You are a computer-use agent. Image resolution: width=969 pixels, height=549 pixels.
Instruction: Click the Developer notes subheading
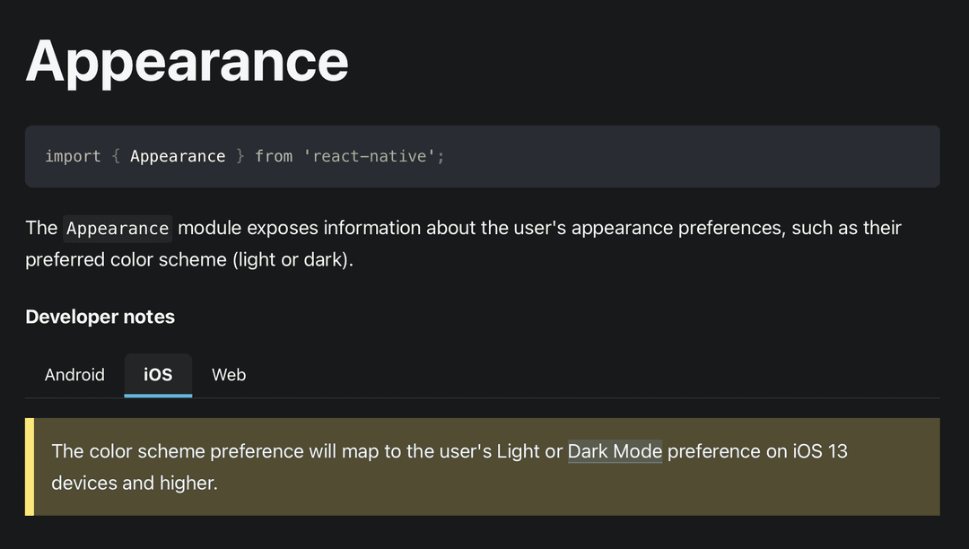pyautogui.click(x=100, y=317)
